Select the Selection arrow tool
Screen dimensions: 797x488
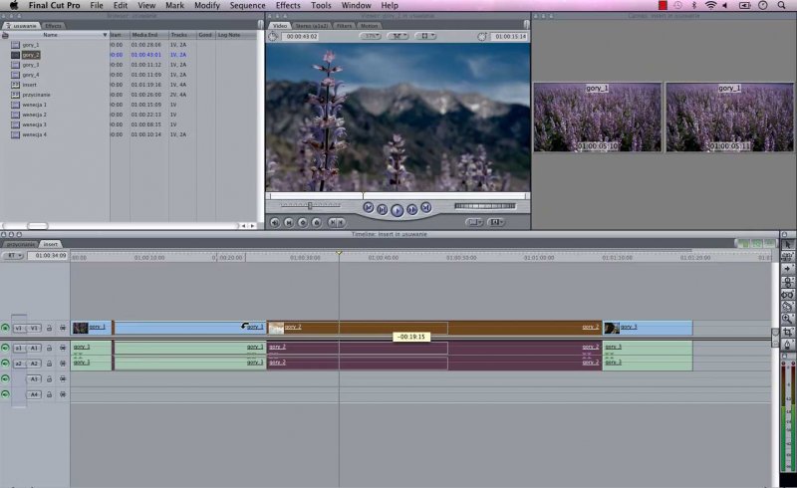787,244
